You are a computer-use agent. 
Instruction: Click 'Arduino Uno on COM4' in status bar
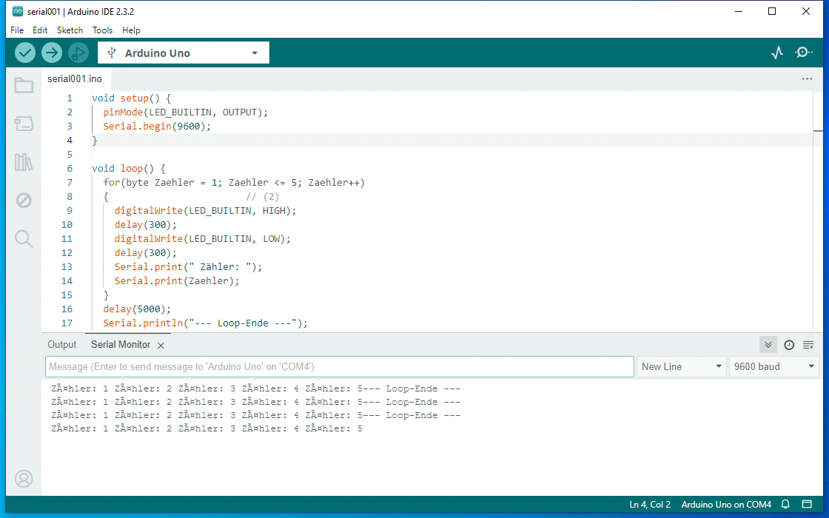(x=726, y=504)
